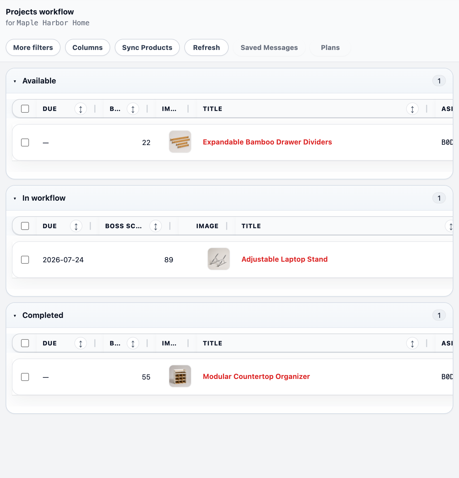Click the Available section count badge
The height and width of the screenshot is (478, 459).
click(x=439, y=81)
